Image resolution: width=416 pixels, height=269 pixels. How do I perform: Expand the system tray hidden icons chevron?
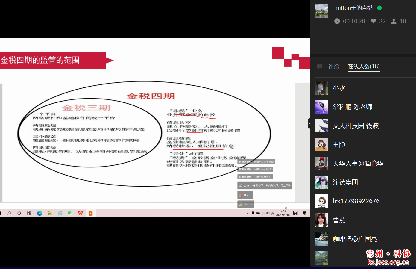pos(248,213)
